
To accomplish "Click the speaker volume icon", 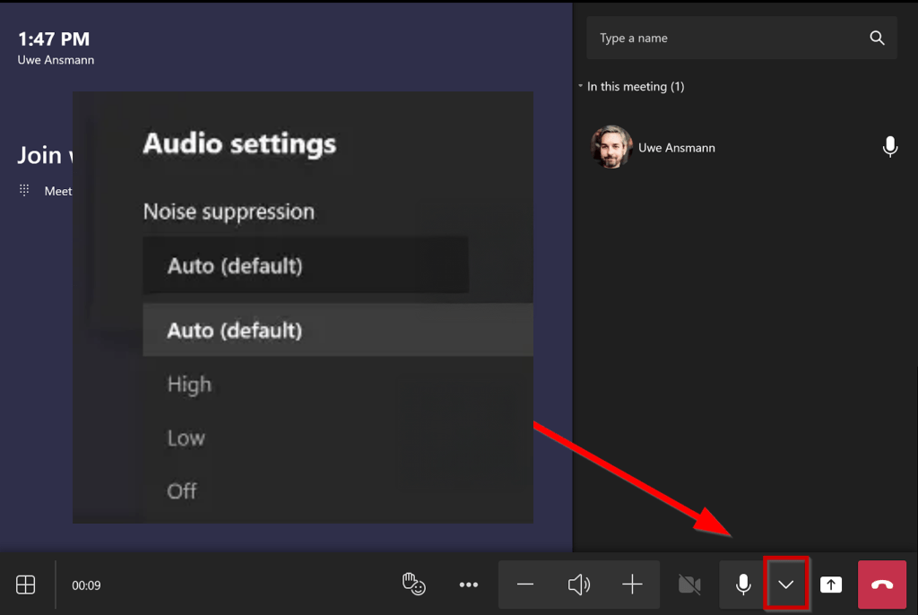I will click(x=579, y=585).
